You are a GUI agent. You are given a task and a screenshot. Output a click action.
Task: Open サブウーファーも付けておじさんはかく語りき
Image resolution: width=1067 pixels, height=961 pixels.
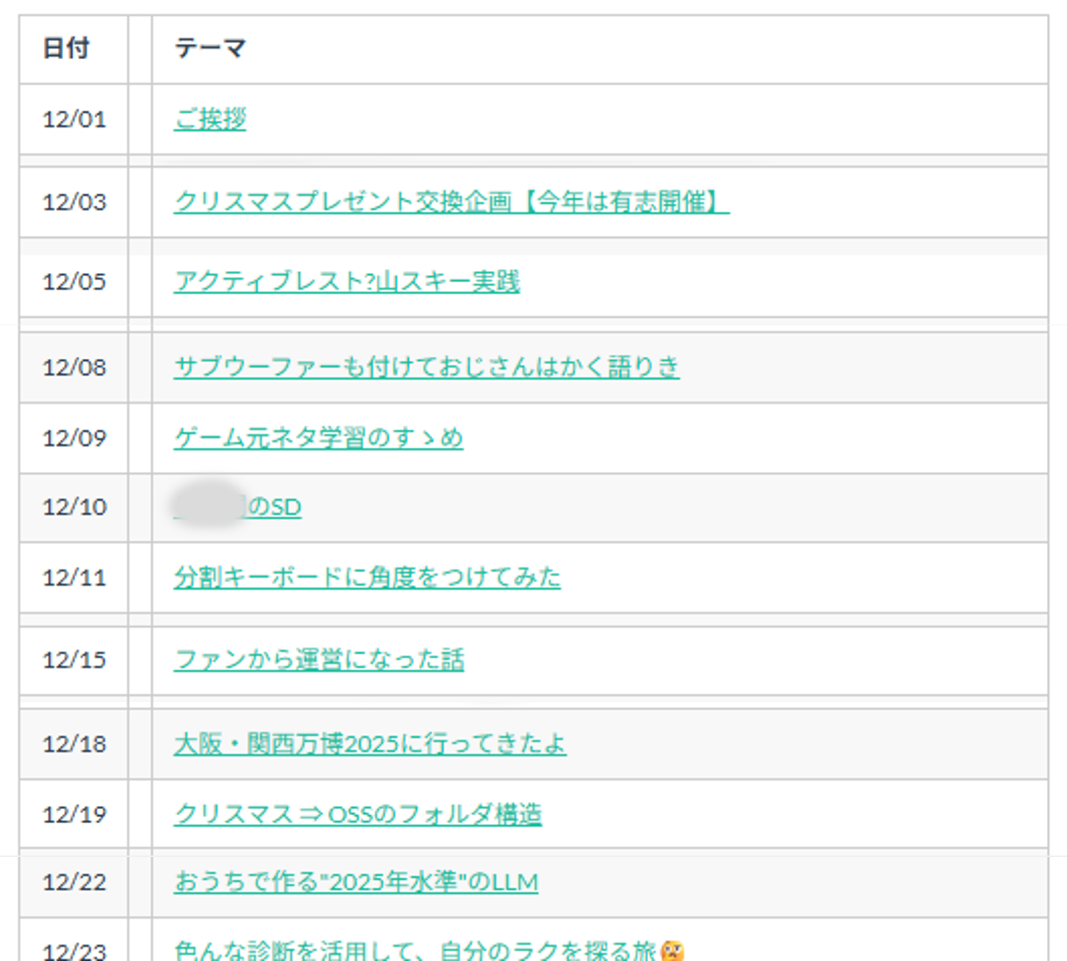click(426, 367)
